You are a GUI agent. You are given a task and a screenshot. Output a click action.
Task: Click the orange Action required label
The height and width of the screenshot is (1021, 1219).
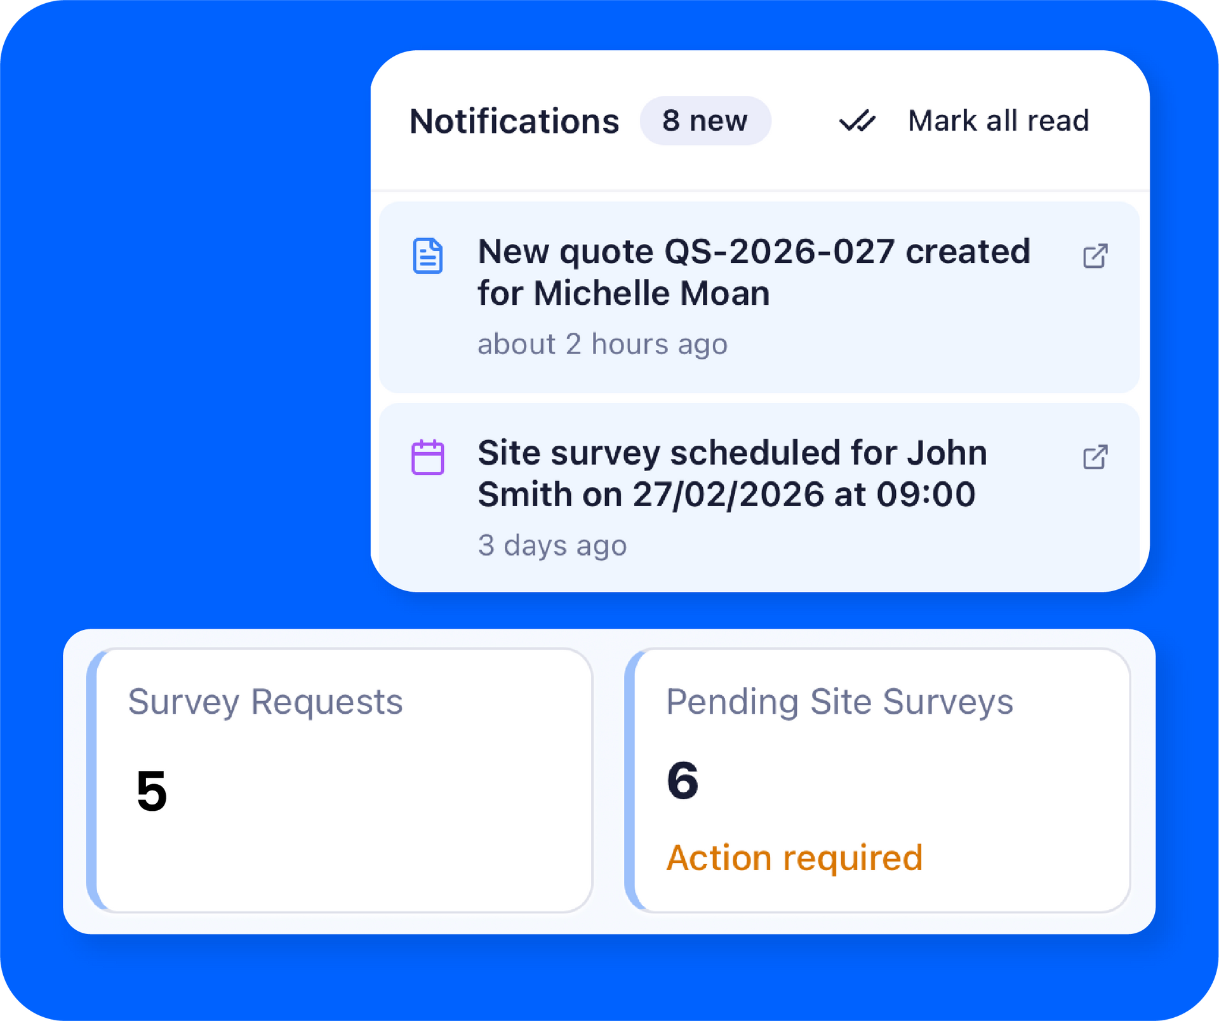pyautogui.click(x=794, y=858)
